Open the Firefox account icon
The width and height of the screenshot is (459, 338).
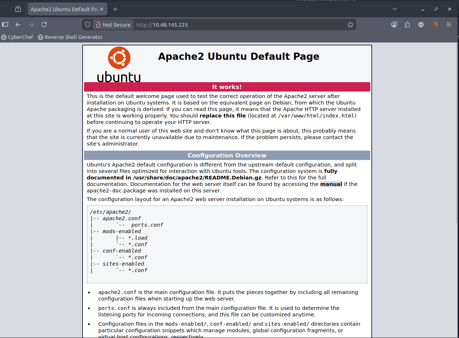click(394, 25)
